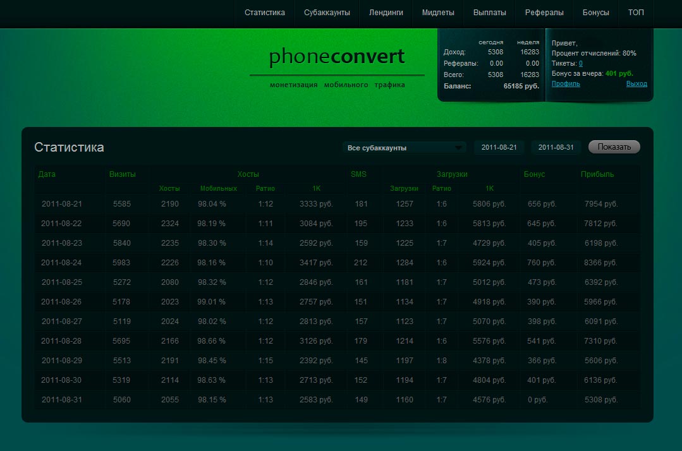Click the Мобильных subheader
Viewport: 682px width, 451px height.
point(218,189)
